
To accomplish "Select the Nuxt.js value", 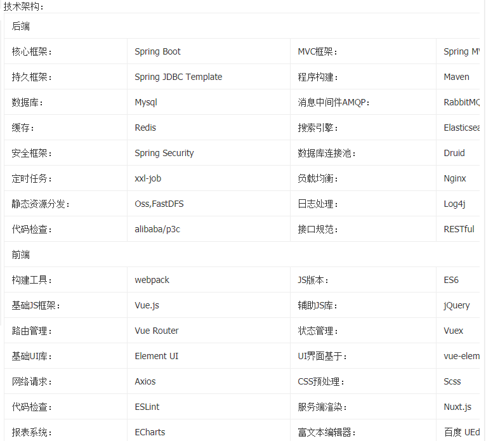I will pos(457,407).
